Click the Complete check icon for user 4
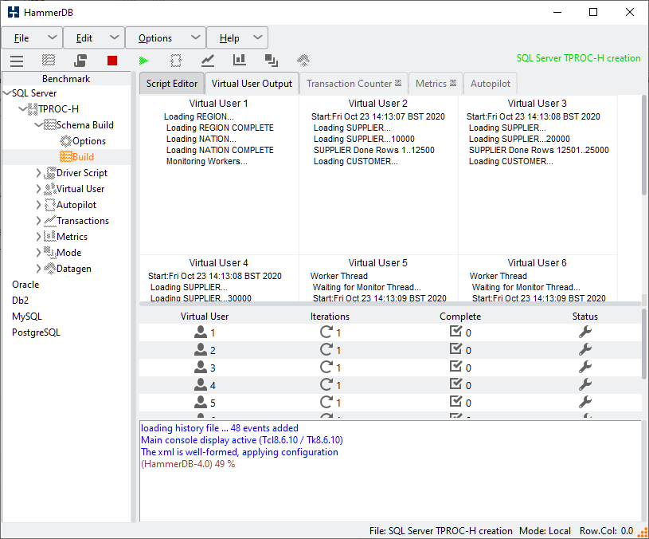 point(455,384)
